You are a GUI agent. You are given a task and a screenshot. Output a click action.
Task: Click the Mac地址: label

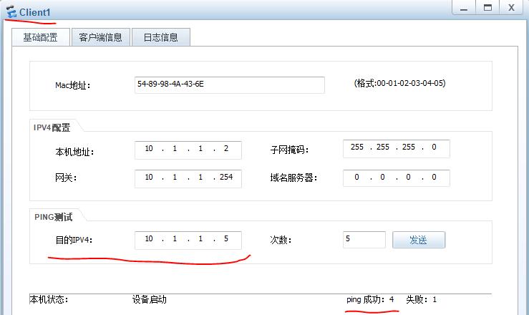point(72,85)
